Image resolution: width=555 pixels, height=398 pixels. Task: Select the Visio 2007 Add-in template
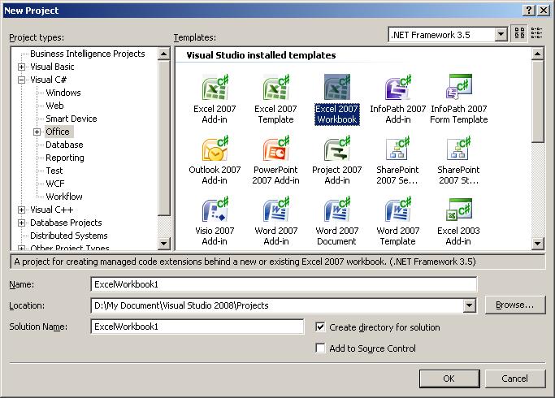215,221
